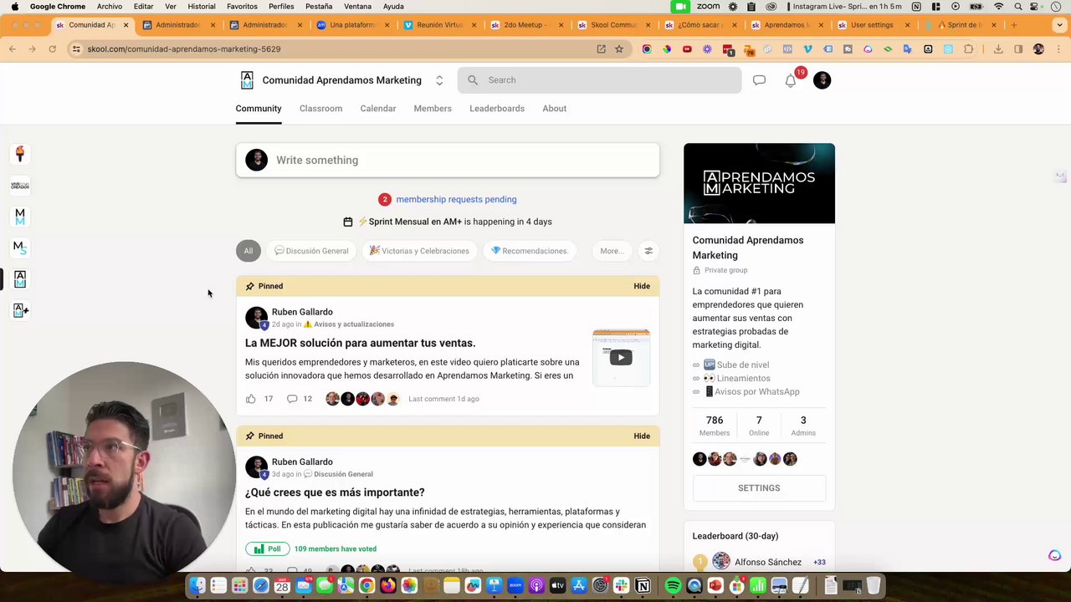Switch to the AM+ group in sidebar
Viewport: 1071px width, 602px height.
20,310
